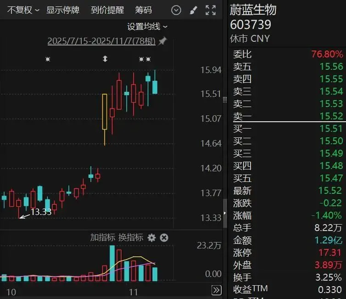Click the panel divider handle near 15.51
Screen dimensions: 346x299
point(224,100)
